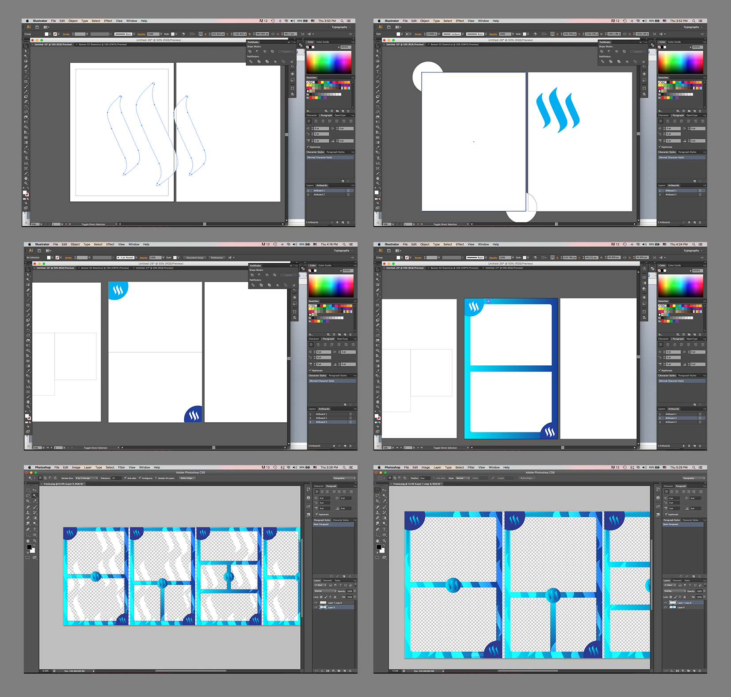Enable Sample All Layers in 5:28 PM Photoshop
Screen dimensions: 731x697
point(156,478)
